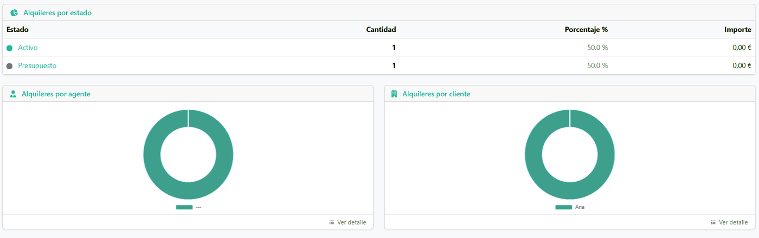Click the list icon beside client Ver detalle
Viewport: 759px width, 238px height.
pyautogui.click(x=713, y=222)
